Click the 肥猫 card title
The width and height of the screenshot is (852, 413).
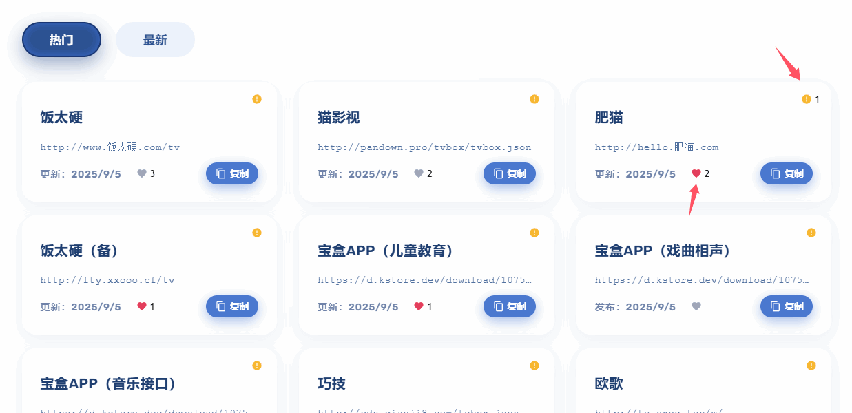(609, 118)
